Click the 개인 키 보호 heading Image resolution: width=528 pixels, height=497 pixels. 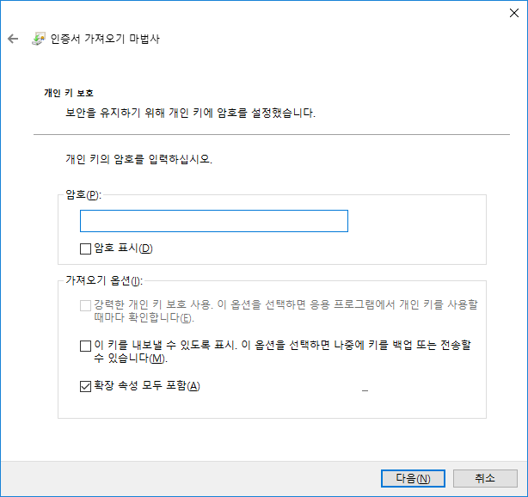[69, 93]
